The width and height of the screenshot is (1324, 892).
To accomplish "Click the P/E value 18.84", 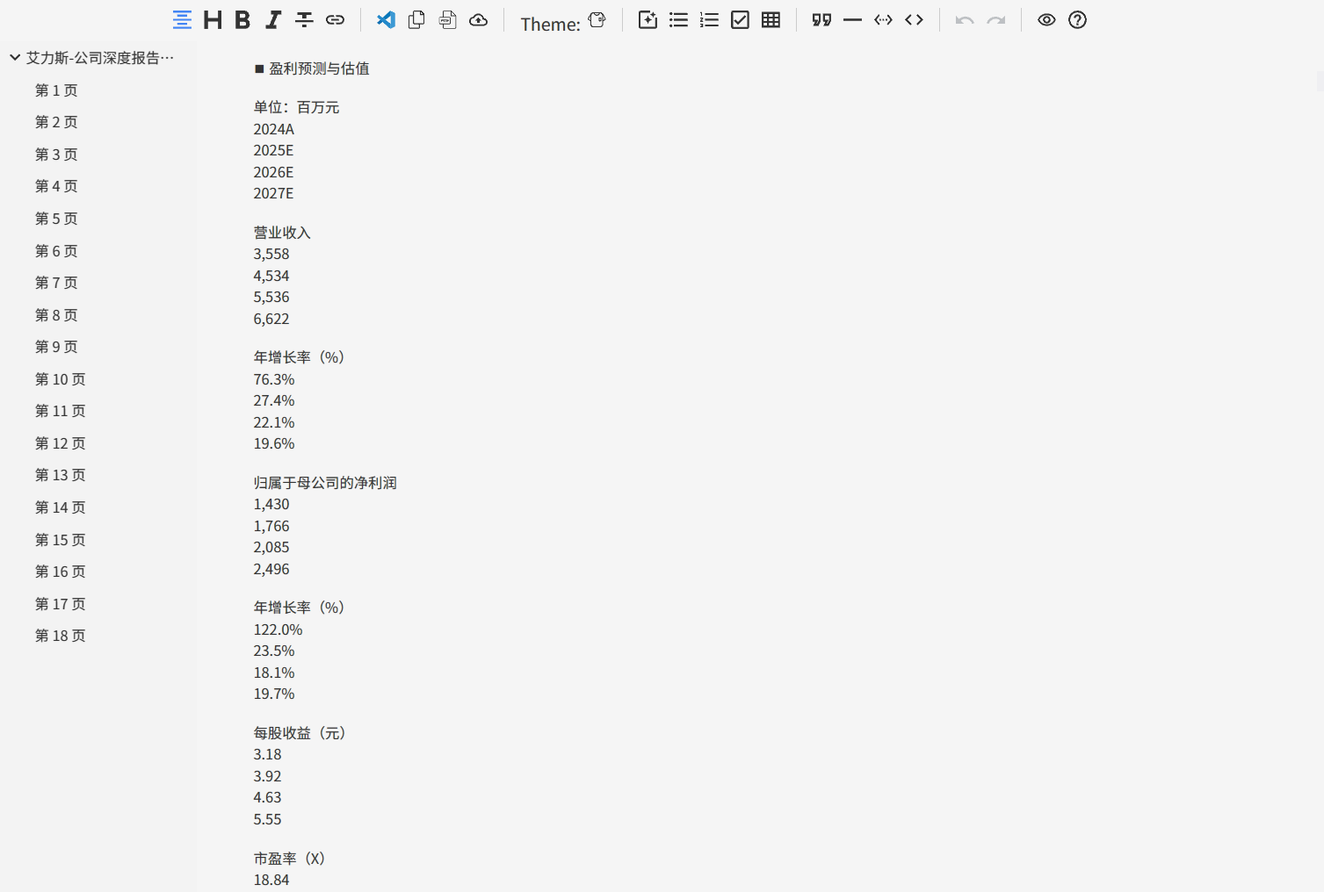I will click(x=271, y=880).
